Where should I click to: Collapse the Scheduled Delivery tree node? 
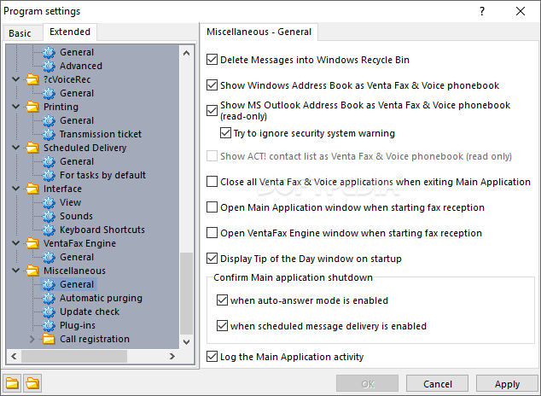pos(15,148)
